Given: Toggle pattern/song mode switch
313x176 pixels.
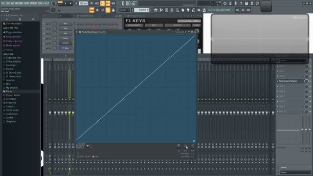Looking at the screenshot, I should [x=60, y=3].
